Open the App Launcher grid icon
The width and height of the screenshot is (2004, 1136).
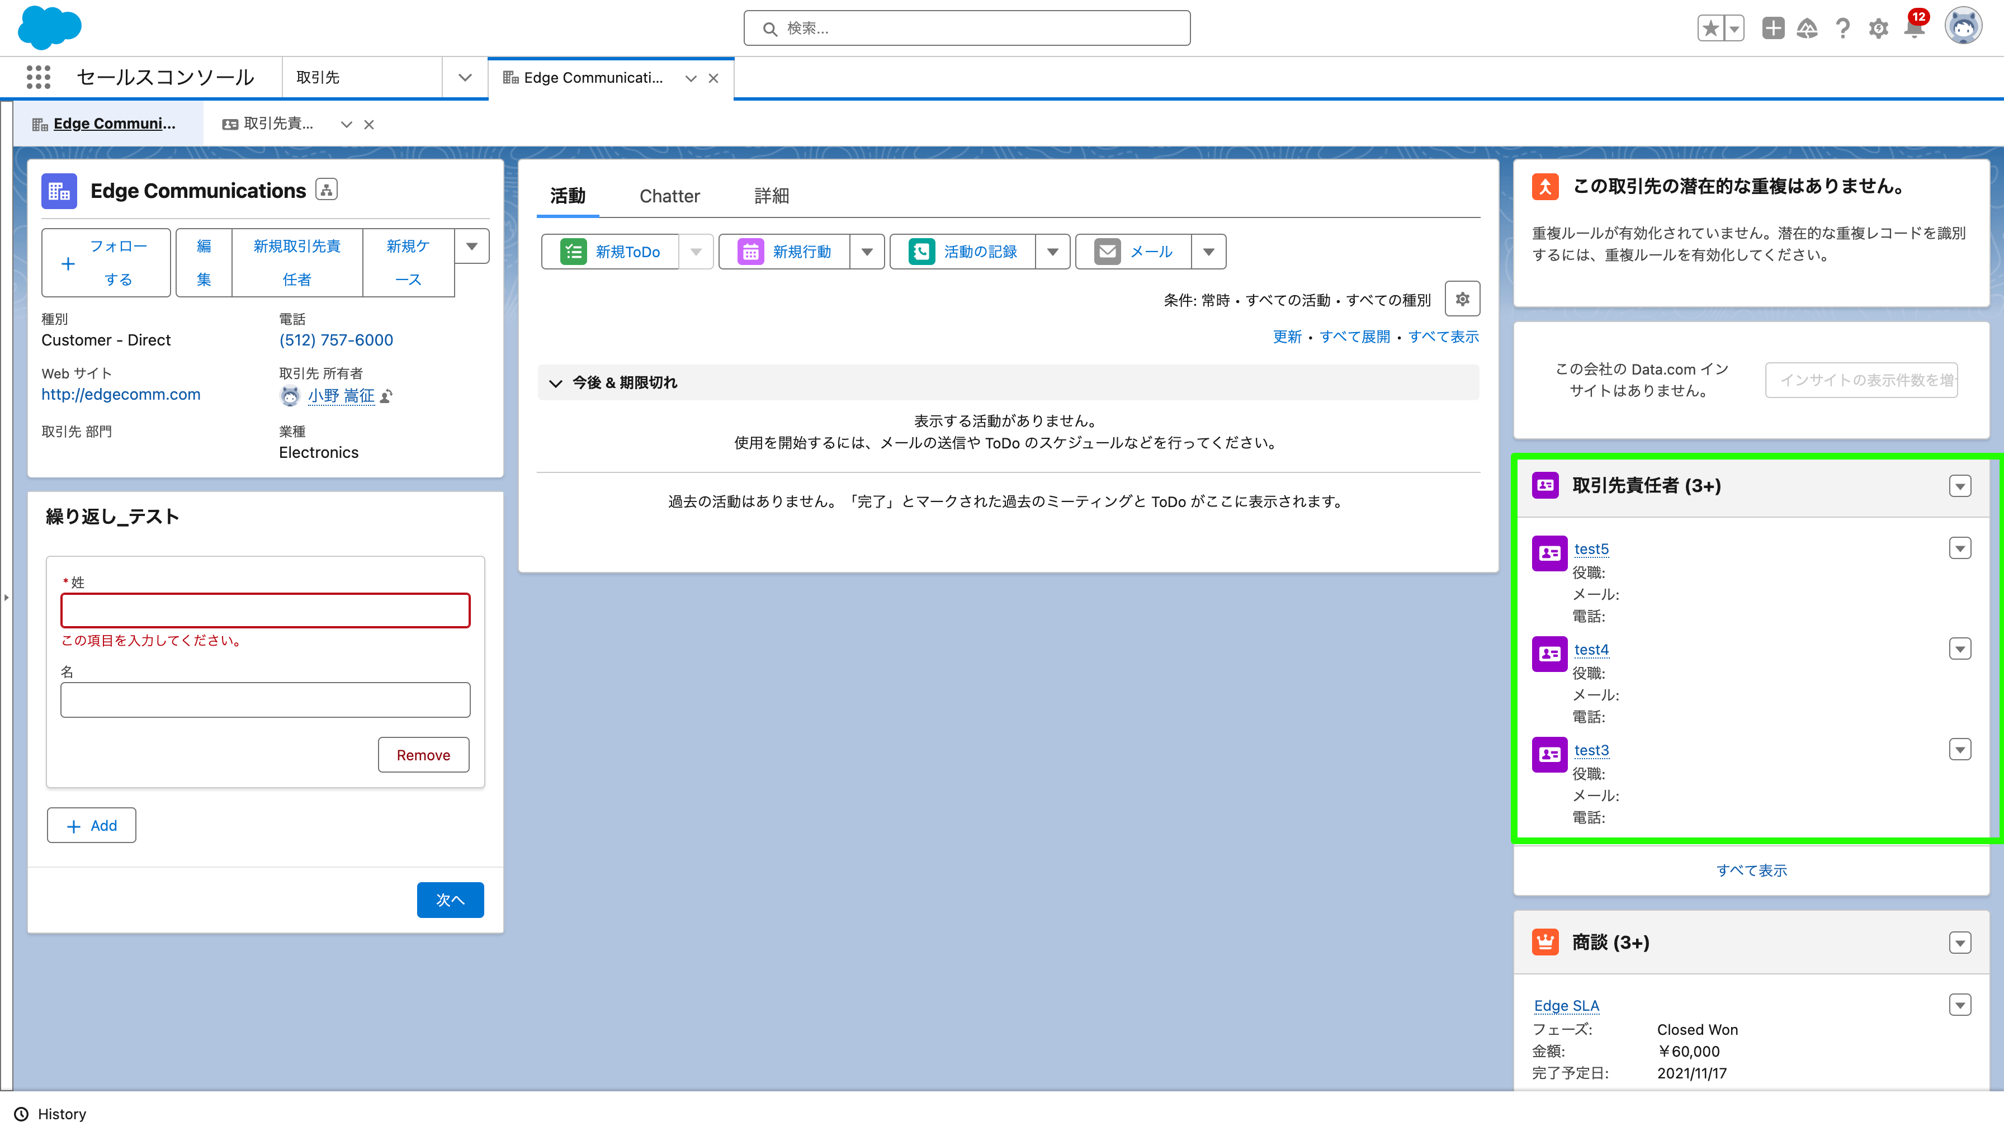click(37, 77)
